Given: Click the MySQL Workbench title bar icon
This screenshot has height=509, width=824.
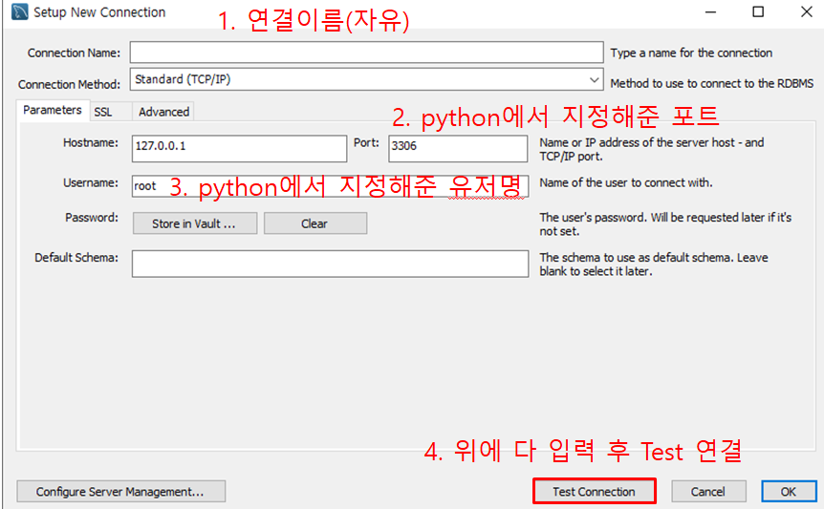Looking at the screenshot, I should point(20,11).
